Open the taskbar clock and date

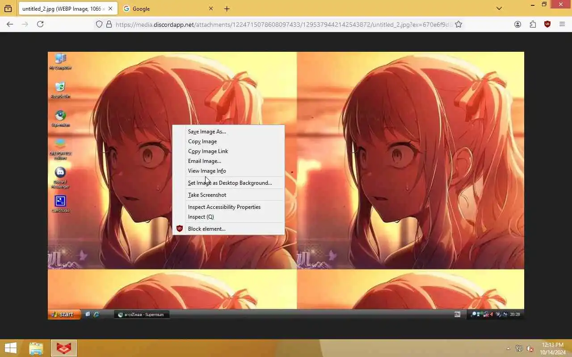pos(553,349)
